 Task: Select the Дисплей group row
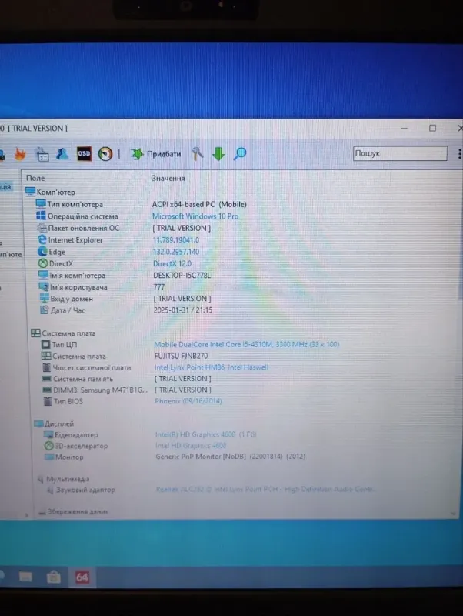pyautogui.click(x=58, y=423)
